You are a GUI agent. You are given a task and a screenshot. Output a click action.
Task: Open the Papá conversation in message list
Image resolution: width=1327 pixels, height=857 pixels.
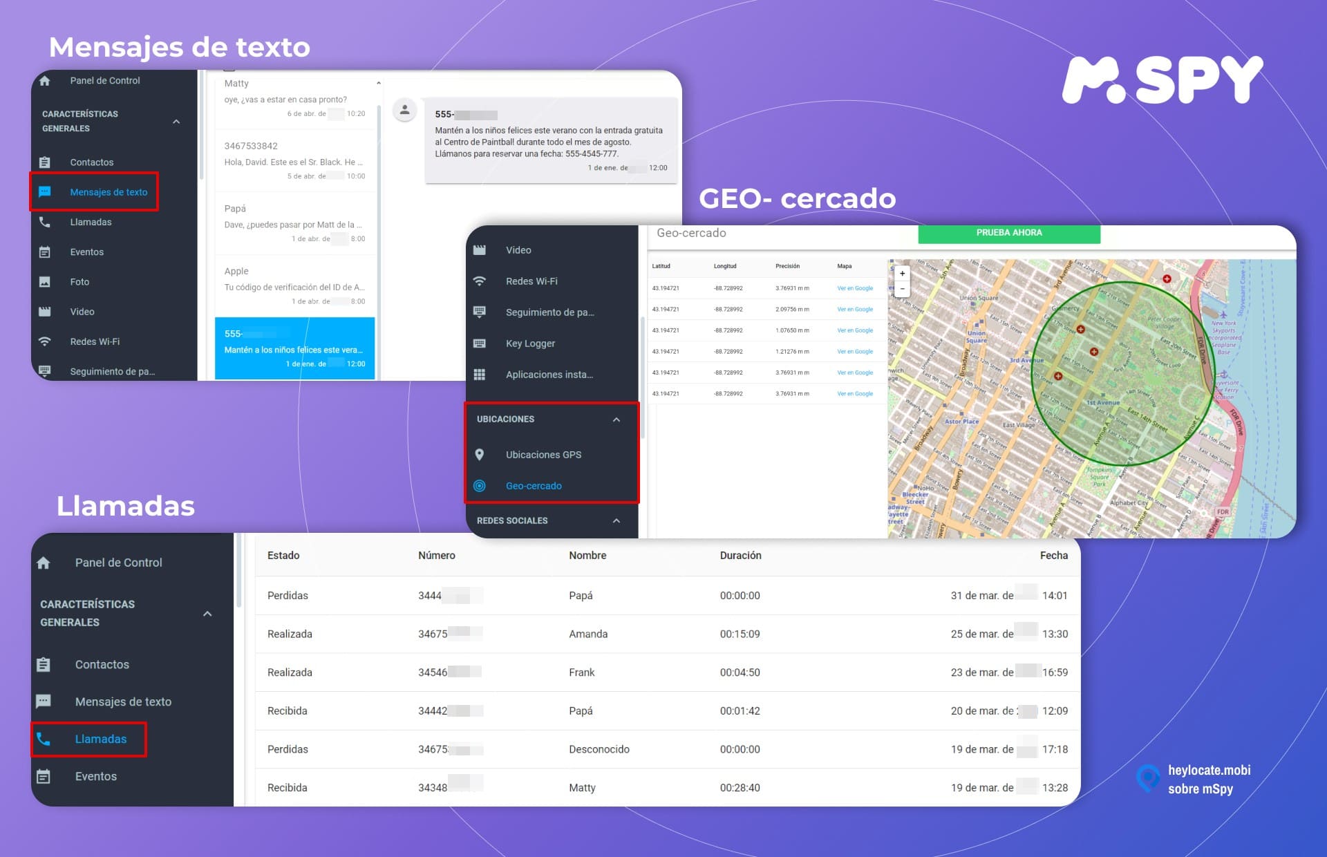[x=295, y=223]
